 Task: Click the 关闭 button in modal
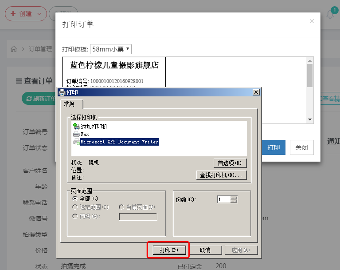point(301,147)
